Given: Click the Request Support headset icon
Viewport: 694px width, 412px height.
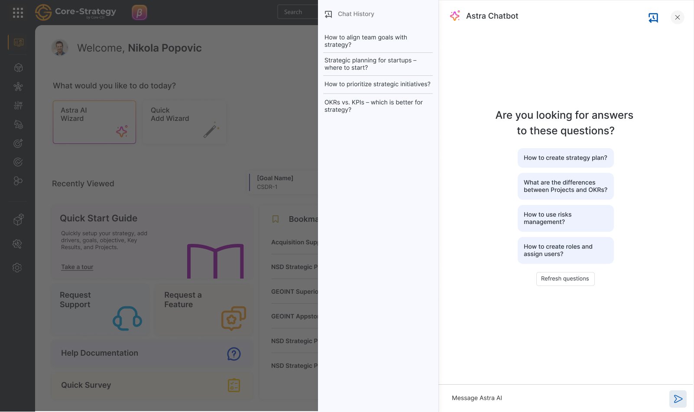Looking at the screenshot, I should tap(127, 318).
